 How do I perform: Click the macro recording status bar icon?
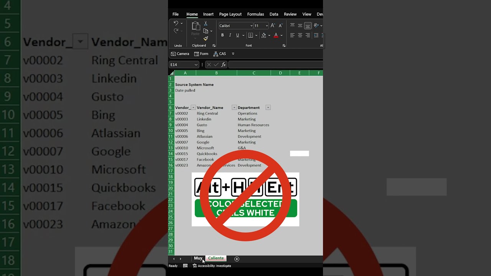[x=185, y=266]
